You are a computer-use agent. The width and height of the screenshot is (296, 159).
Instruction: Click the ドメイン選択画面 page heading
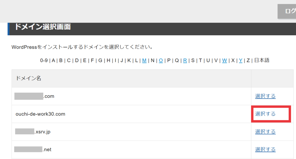point(42,27)
